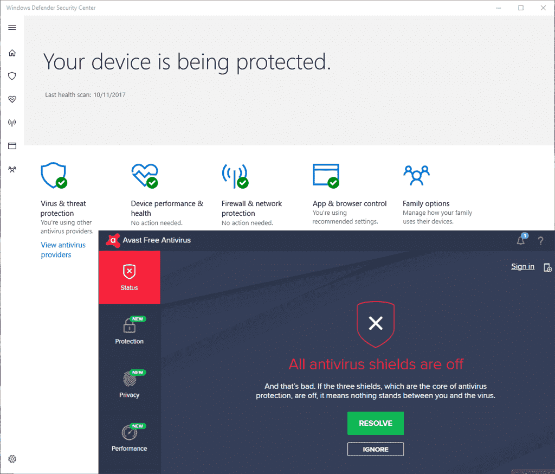Open Firewall network antenna icon in sidebar
Viewport: 555px width, 474px height.
[12, 123]
